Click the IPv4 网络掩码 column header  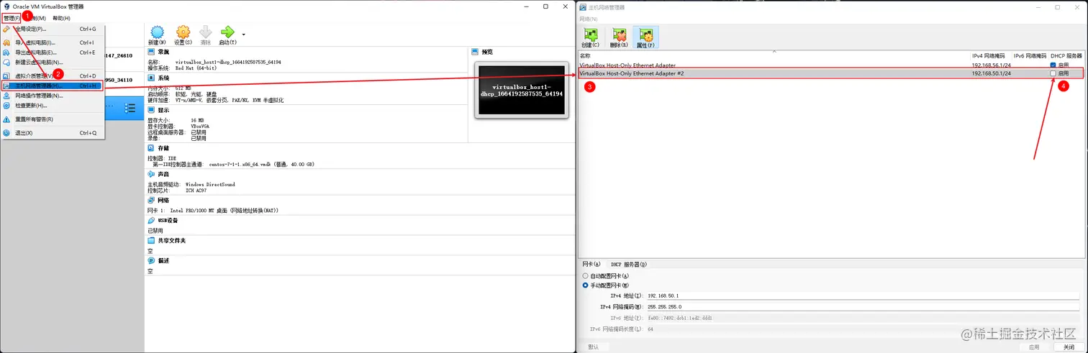click(989, 55)
